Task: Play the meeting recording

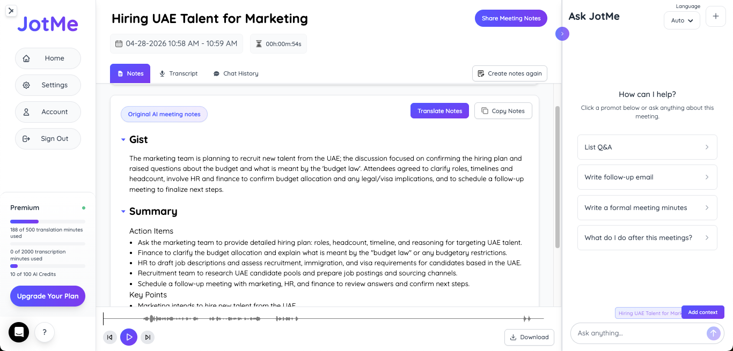Action: 129,337
